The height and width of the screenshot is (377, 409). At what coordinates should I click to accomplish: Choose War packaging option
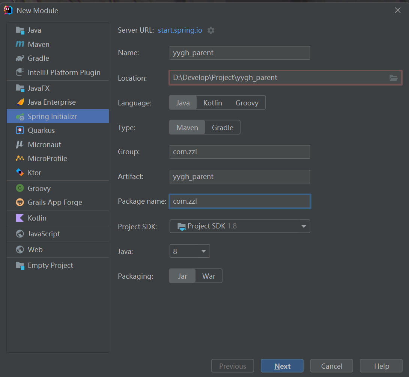209,276
